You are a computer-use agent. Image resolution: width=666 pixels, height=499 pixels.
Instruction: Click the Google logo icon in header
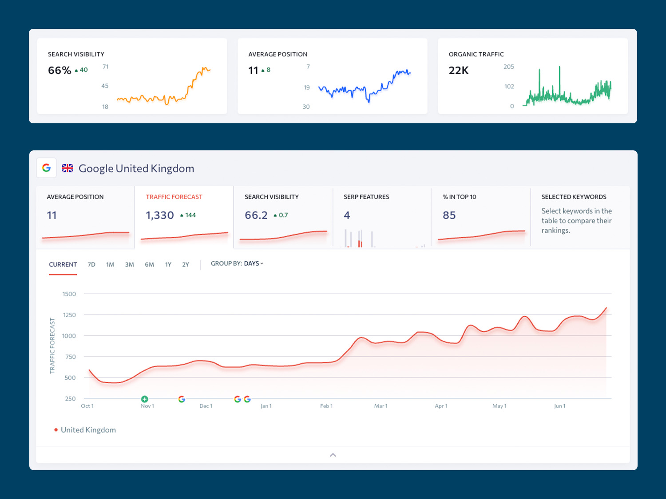46,168
